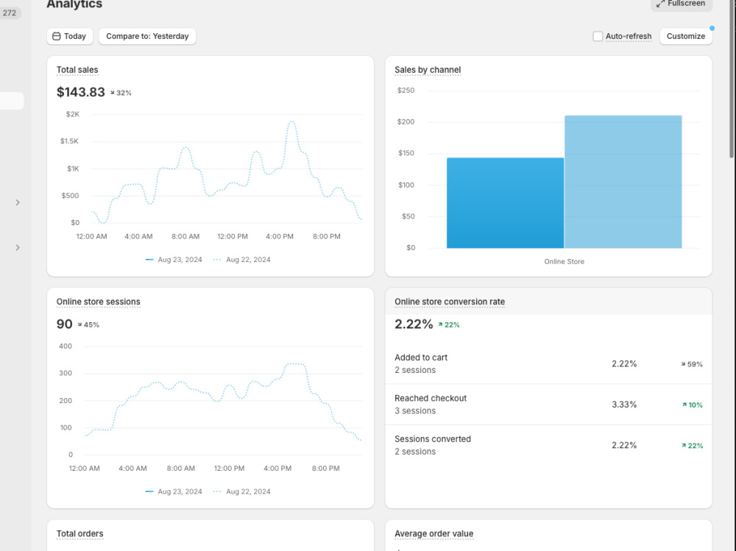Open the Online store conversion rate report
This screenshot has width=736, height=551.
(x=450, y=302)
